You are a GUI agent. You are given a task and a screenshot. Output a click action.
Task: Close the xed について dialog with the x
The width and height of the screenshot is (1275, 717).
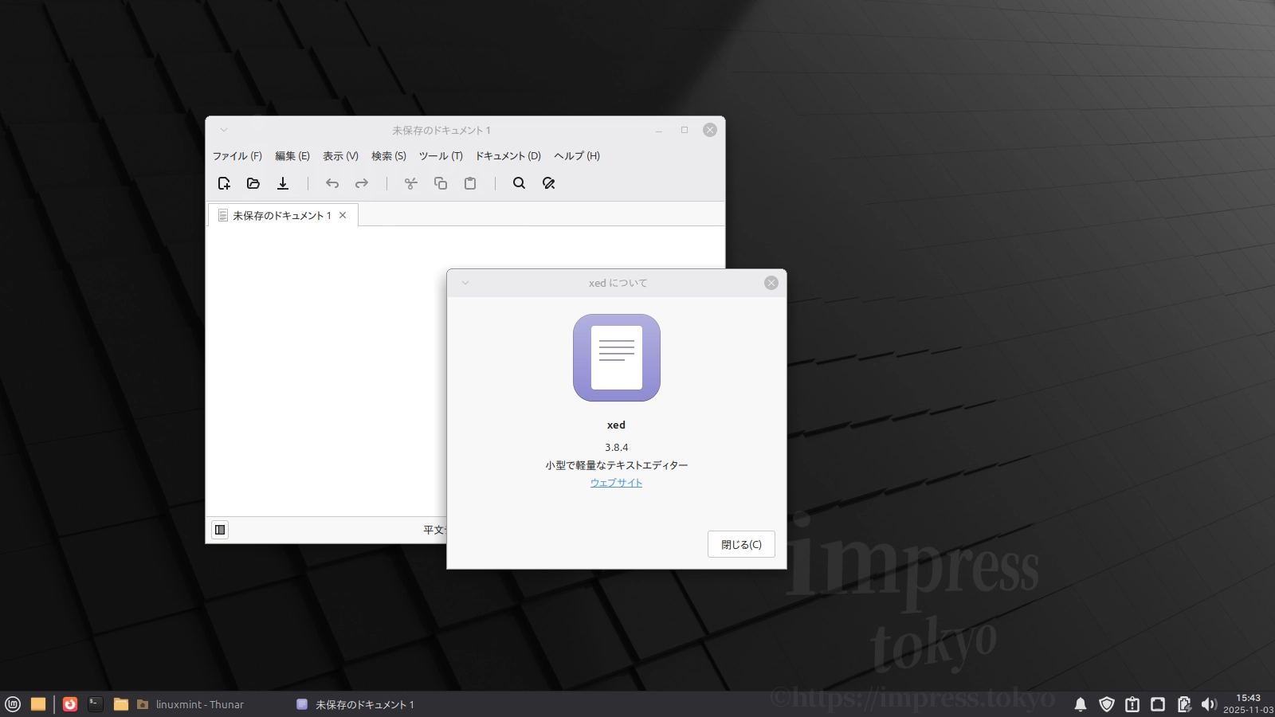[x=771, y=283]
